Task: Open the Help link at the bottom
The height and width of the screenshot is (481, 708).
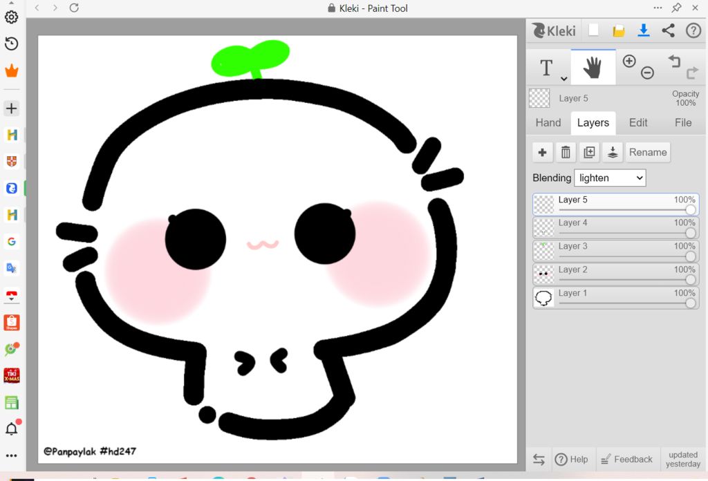Action: (571, 460)
